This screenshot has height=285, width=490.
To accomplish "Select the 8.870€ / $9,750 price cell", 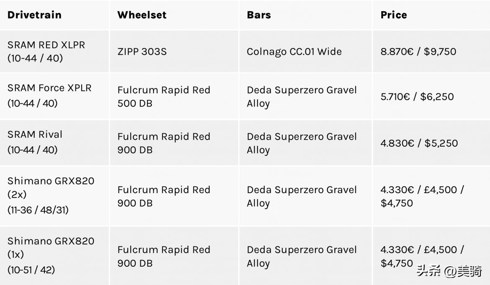I will tap(418, 51).
